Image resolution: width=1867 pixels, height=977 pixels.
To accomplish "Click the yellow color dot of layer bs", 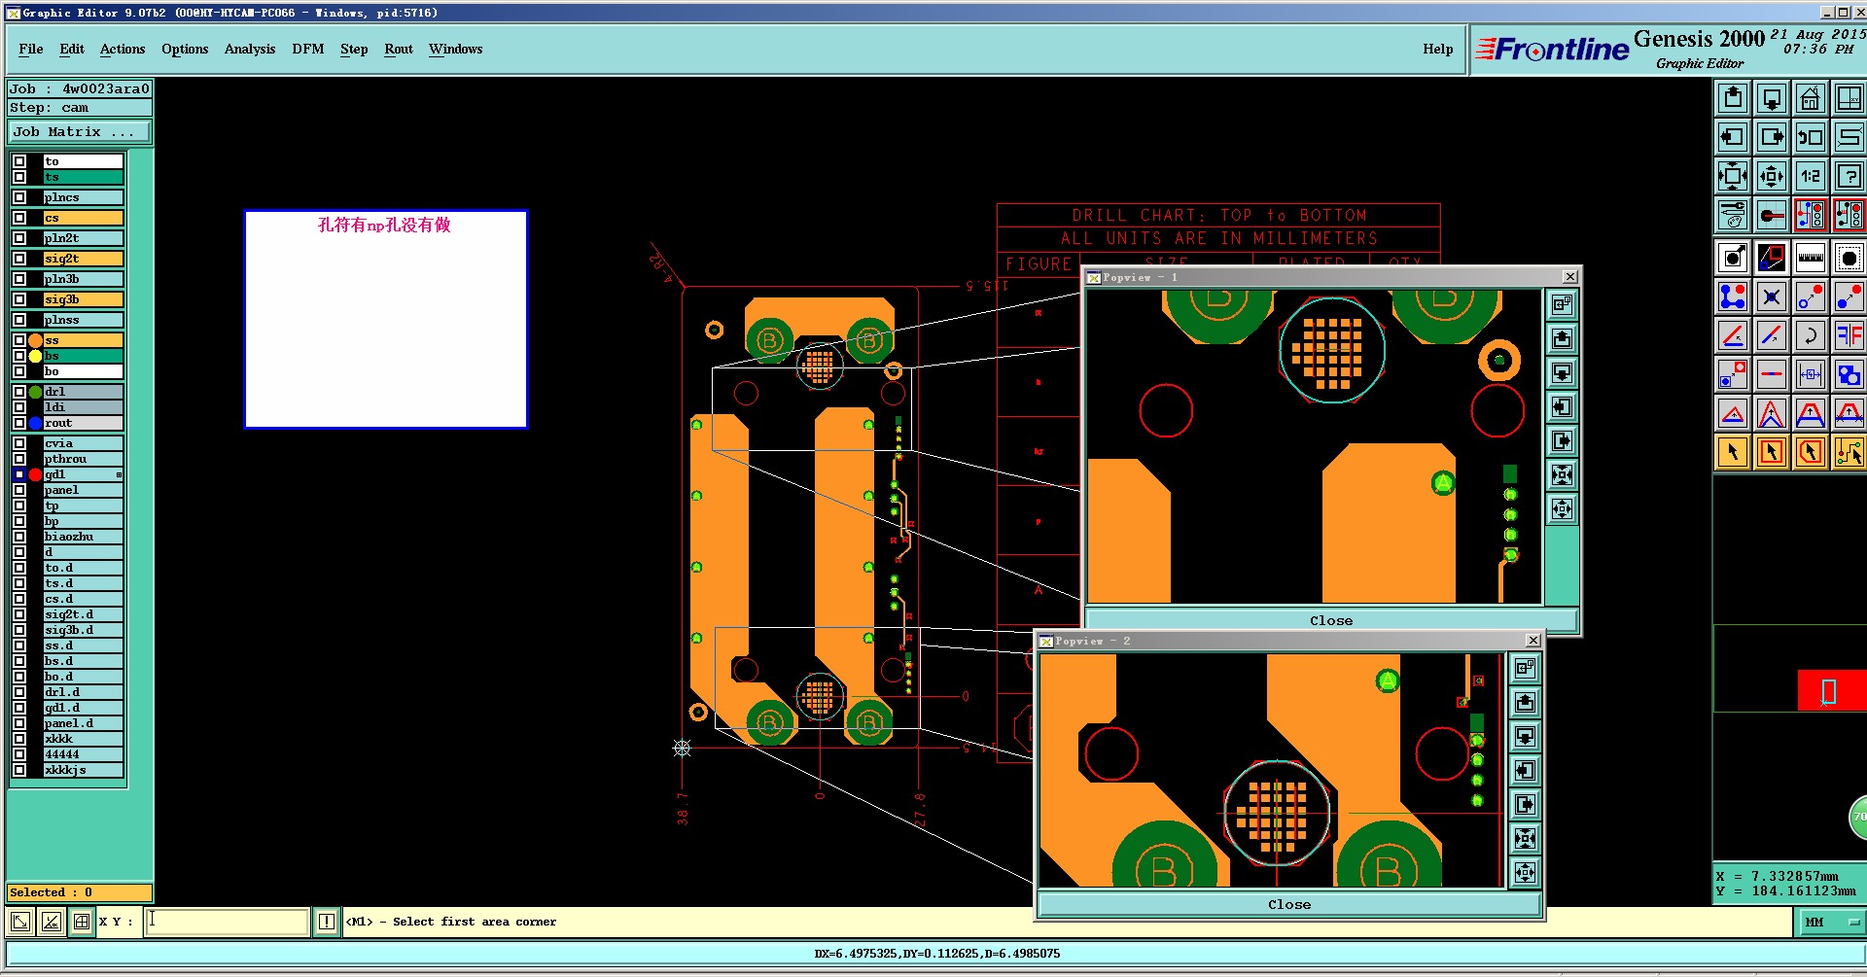I will [x=36, y=356].
